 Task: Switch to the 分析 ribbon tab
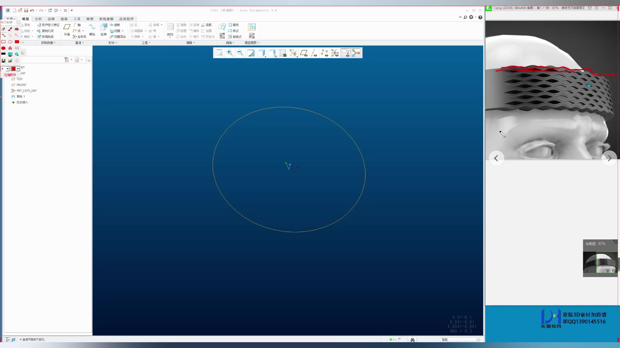[x=38, y=19]
